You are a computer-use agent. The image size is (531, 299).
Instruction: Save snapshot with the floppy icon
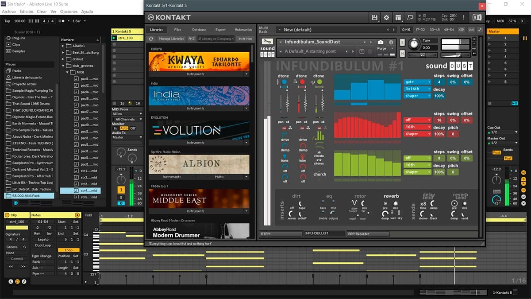click(361, 51)
